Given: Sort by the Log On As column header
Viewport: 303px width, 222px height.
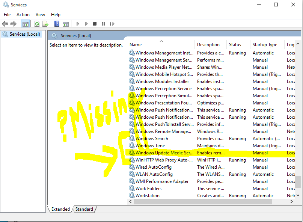Looking at the screenshot, I should 290,45.
